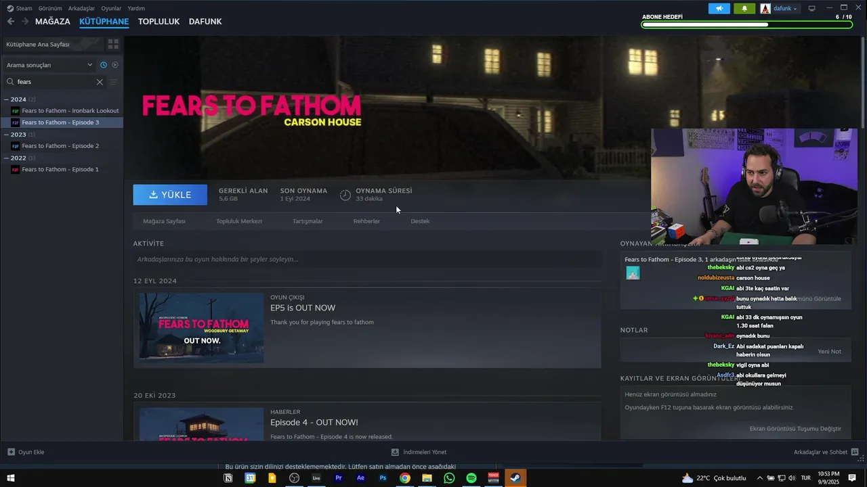Open Topluluk Merkezi link
The height and width of the screenshot is (487, 867).
pyautogui.click(x=239, y=221)
